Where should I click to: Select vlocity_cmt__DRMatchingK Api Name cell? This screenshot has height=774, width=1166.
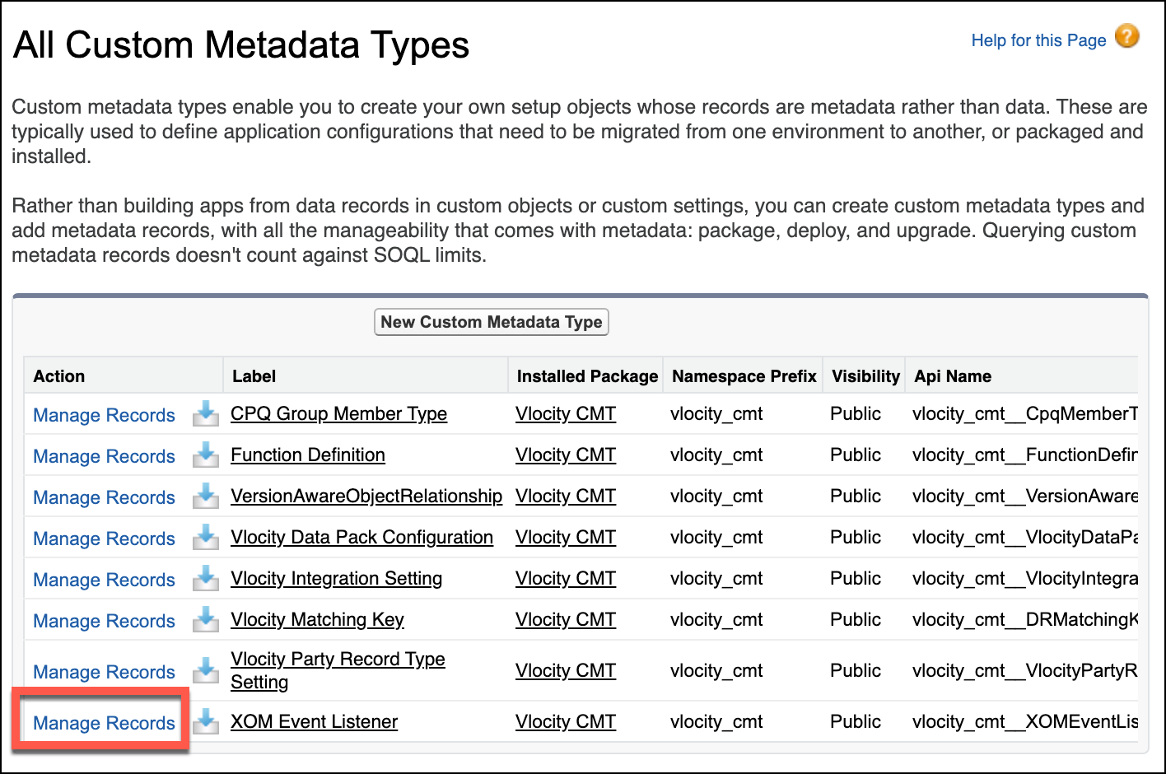[1025, 619]
